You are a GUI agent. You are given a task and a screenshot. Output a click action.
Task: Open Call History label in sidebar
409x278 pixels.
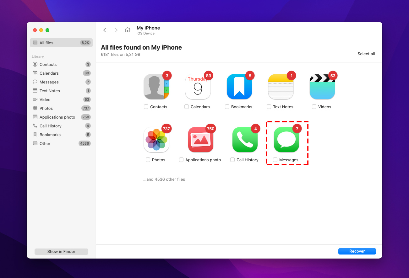[51, 126]
